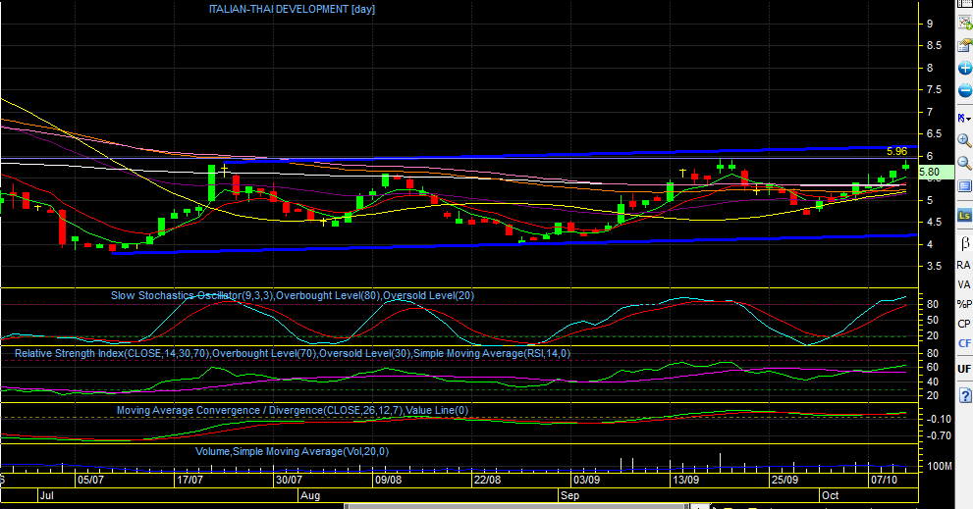Zoom out with the magnifier minus icon
This screenshot has width=973, height=509.
click(x=965, y=163)
